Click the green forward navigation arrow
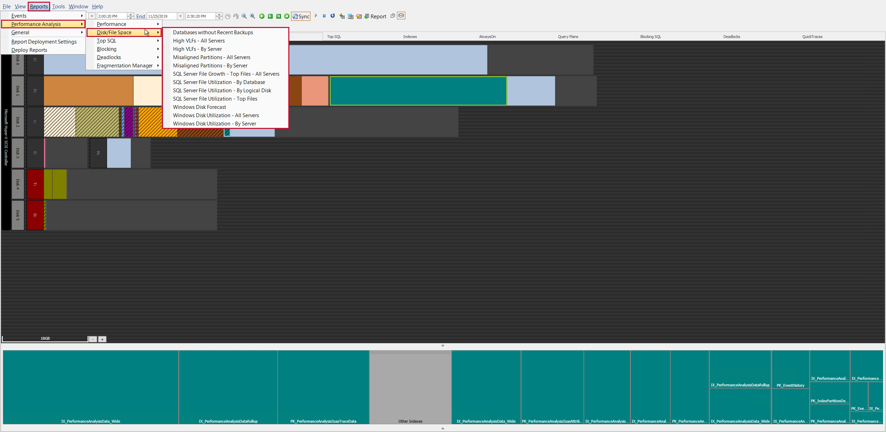 click(287, 16)
